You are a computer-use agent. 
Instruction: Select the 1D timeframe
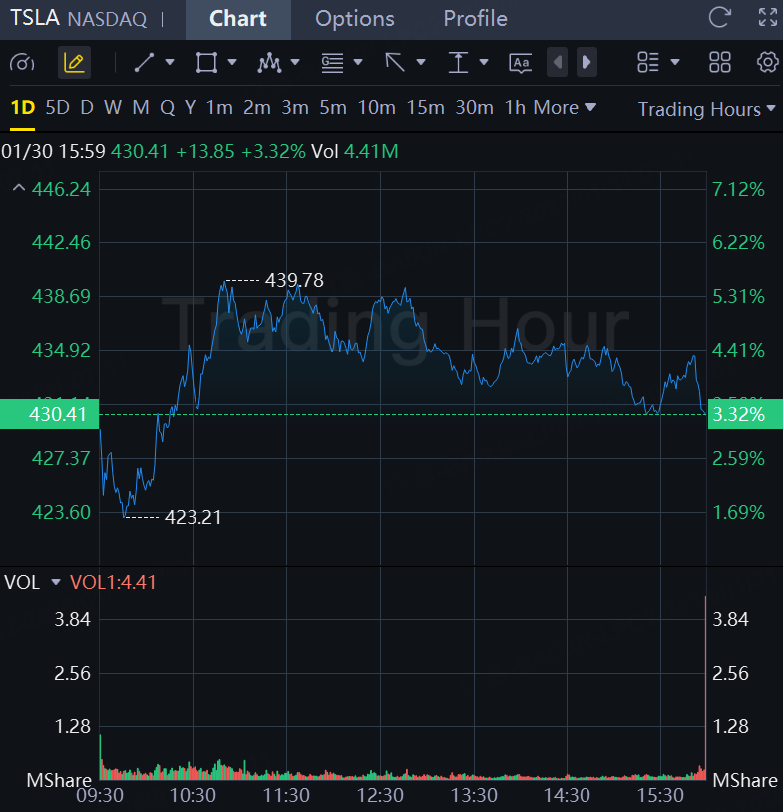coord(23,108)
